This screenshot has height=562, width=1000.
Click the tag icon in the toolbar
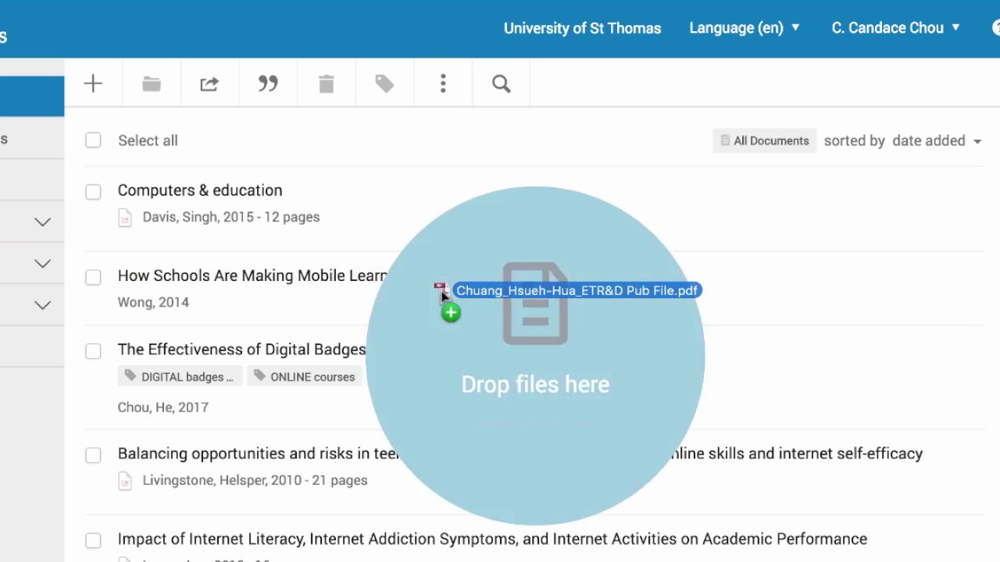click(384, 84)
